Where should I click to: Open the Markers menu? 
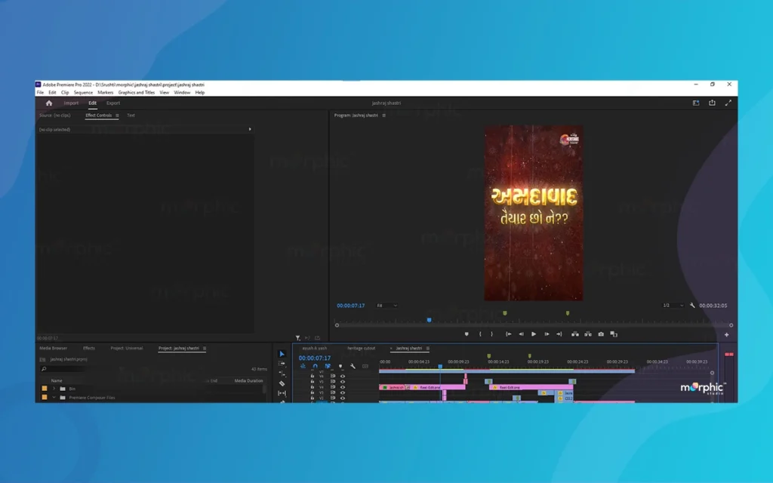pos(105,93)
